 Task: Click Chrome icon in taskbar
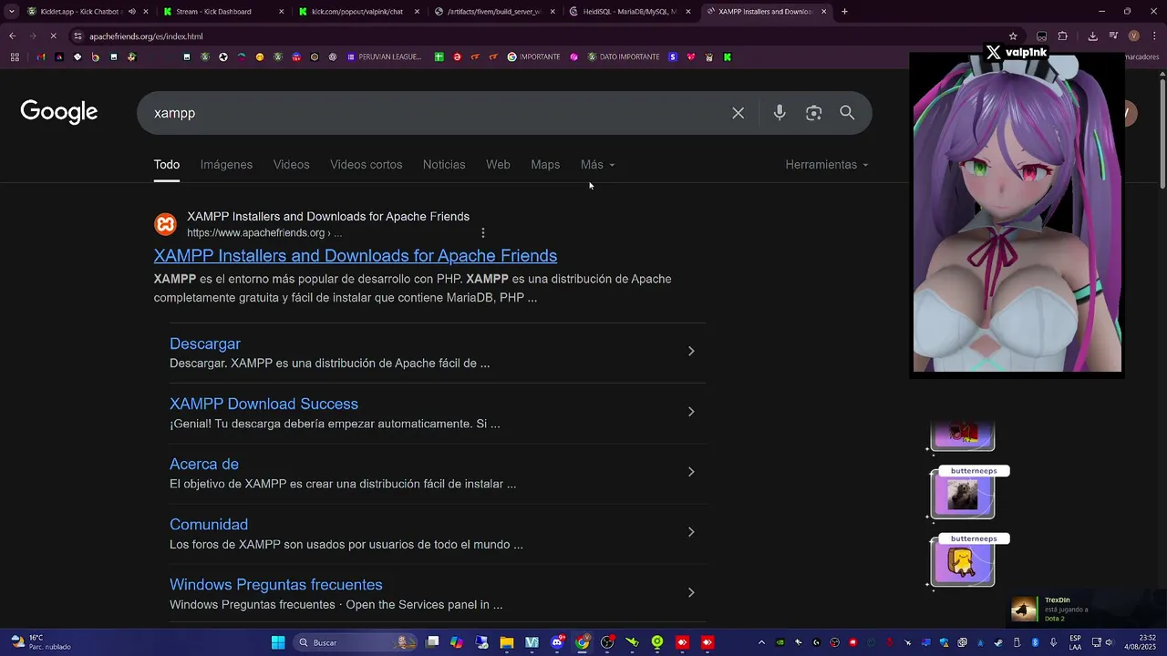point(582,642)
